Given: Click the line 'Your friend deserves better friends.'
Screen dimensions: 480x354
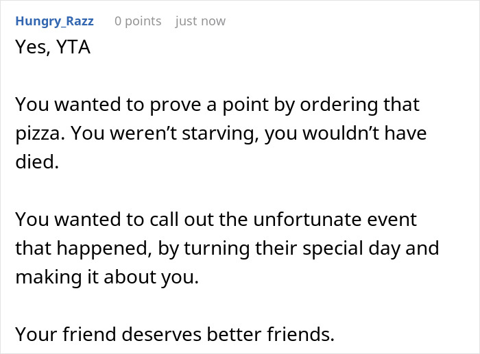Looking at the screenshot, I should (175, 333).
